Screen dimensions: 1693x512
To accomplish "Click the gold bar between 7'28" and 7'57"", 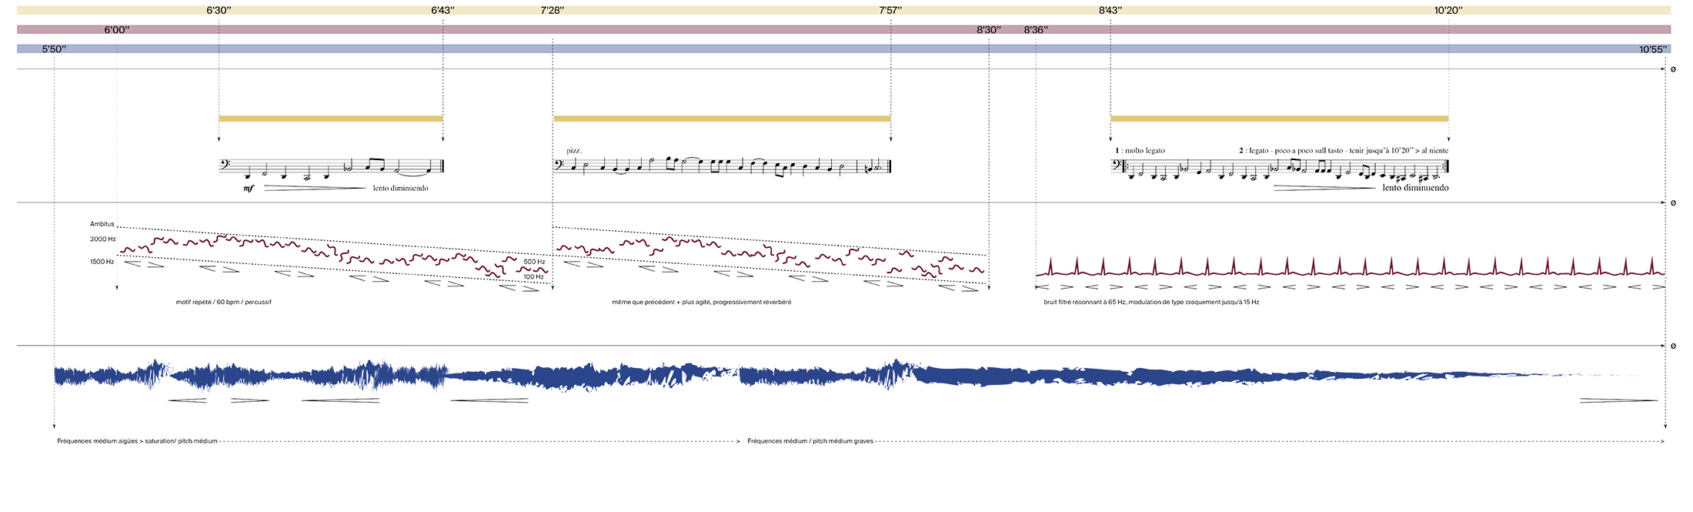I will pos(722,119).
